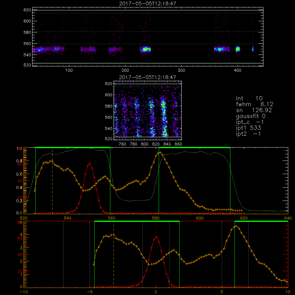Select the "ipt1 533" parameter line
Screen dimensions: 295x295
[x=248, y=128]
